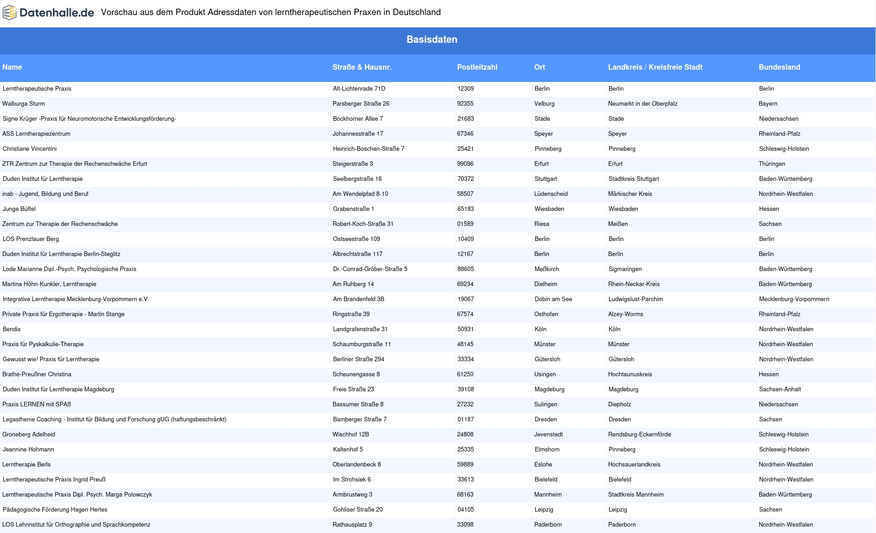Screen dimensions: 876x533
Task: Click the Basisdaten section title
Action: (x=432, y=40)
